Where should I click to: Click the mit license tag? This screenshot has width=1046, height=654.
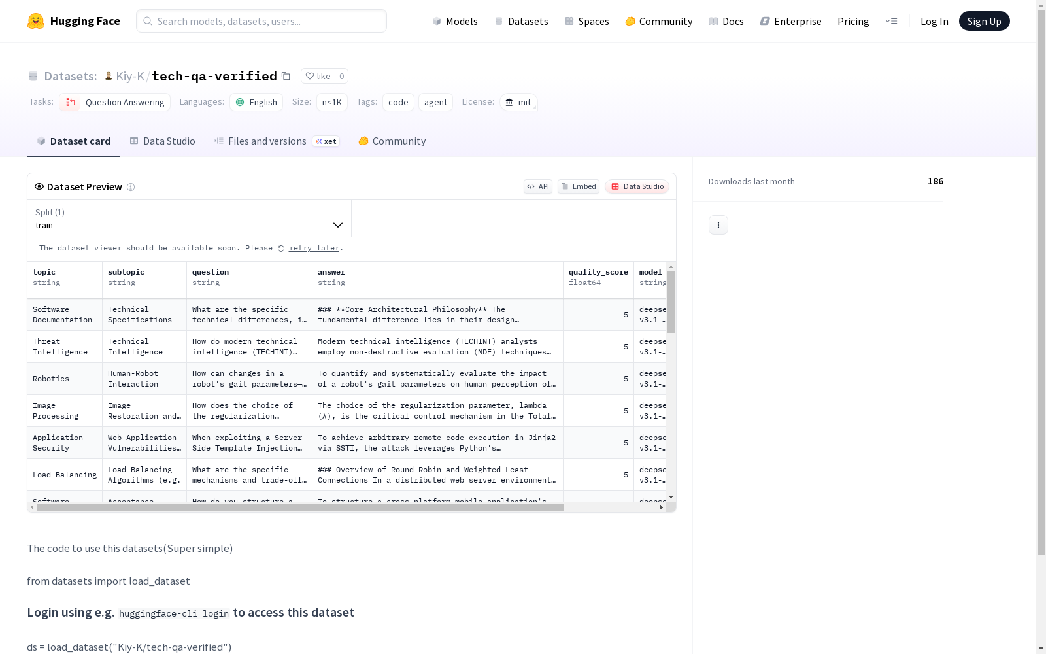pos(518,102)
